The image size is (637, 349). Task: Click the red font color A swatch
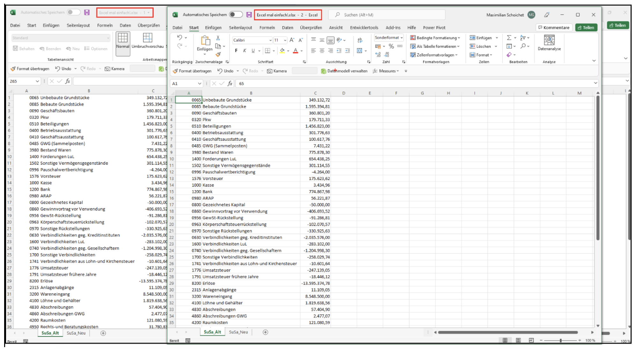(x=296, y=51)
